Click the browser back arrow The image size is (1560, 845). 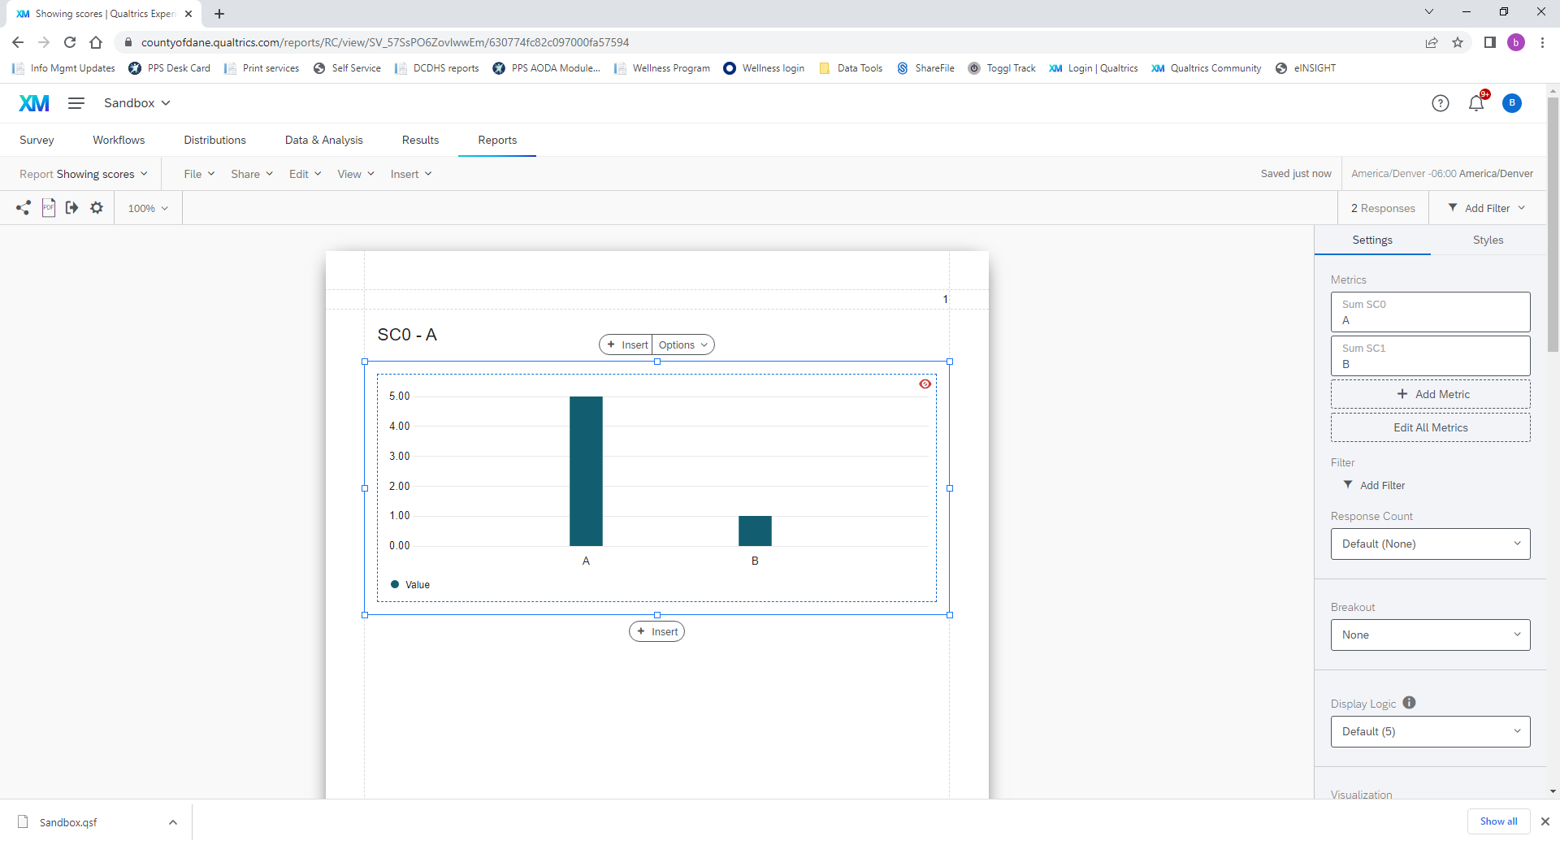[x=18, y=42]
